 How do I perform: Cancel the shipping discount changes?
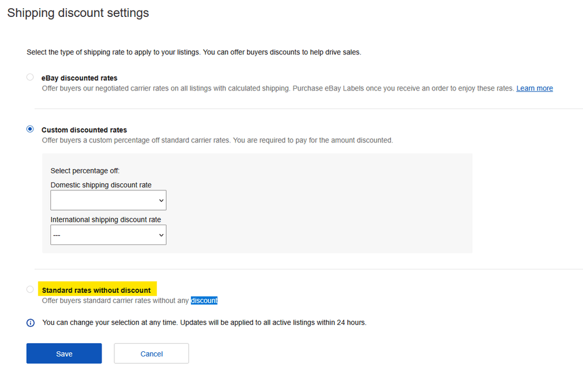pos(151,354)
